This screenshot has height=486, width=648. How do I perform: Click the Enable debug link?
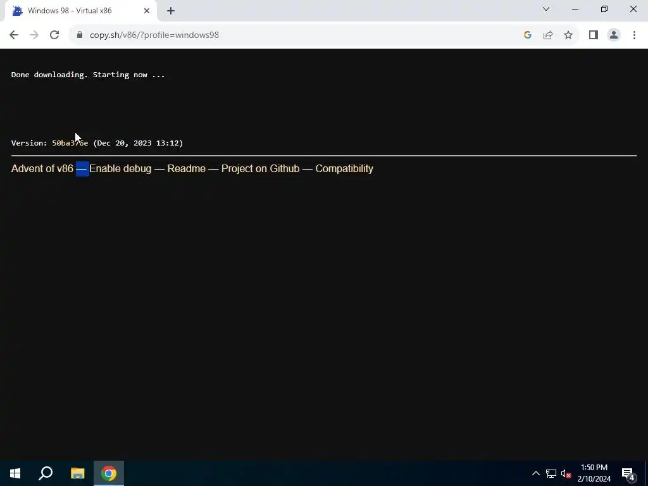coord(120,168)
